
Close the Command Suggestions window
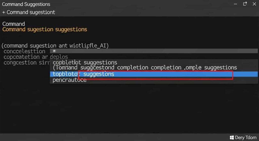pos(254,4)
